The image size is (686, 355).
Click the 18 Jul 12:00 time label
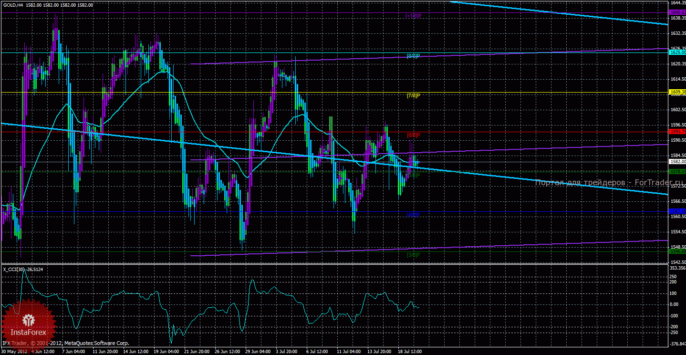point(410,352)
